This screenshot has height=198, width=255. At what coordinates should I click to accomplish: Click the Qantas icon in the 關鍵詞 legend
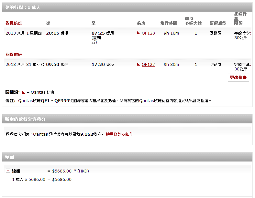tap(24, 92)
